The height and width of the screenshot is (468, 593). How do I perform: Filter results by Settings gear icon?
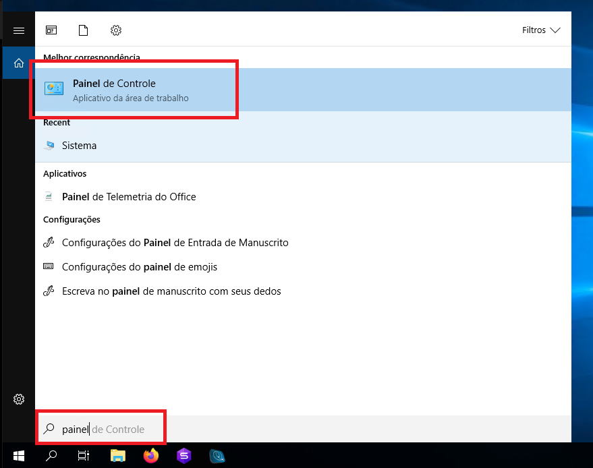click(x=116, y=30)
